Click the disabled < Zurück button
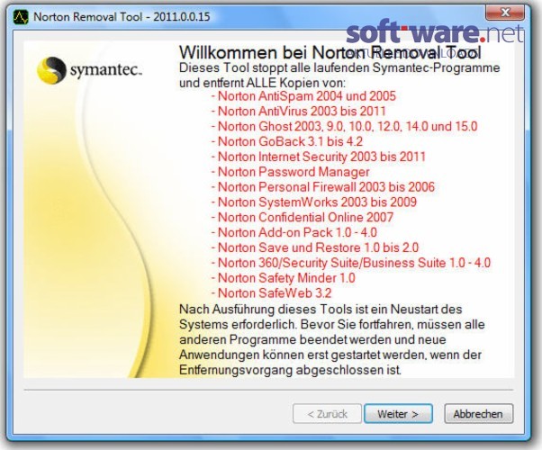Image resolution: width=542 pixels, height=450 pixels. pos(327,414)
